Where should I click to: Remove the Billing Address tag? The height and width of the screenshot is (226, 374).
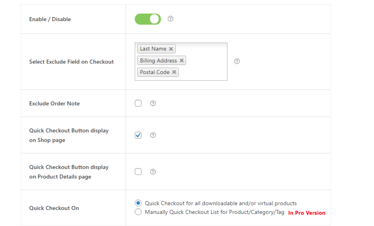[182, 61]
